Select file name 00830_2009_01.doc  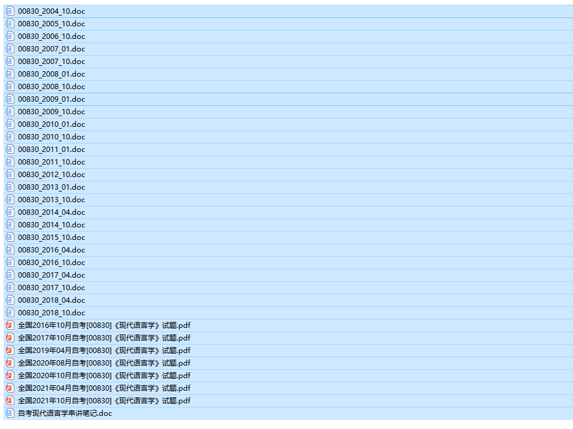coord(51,99)
